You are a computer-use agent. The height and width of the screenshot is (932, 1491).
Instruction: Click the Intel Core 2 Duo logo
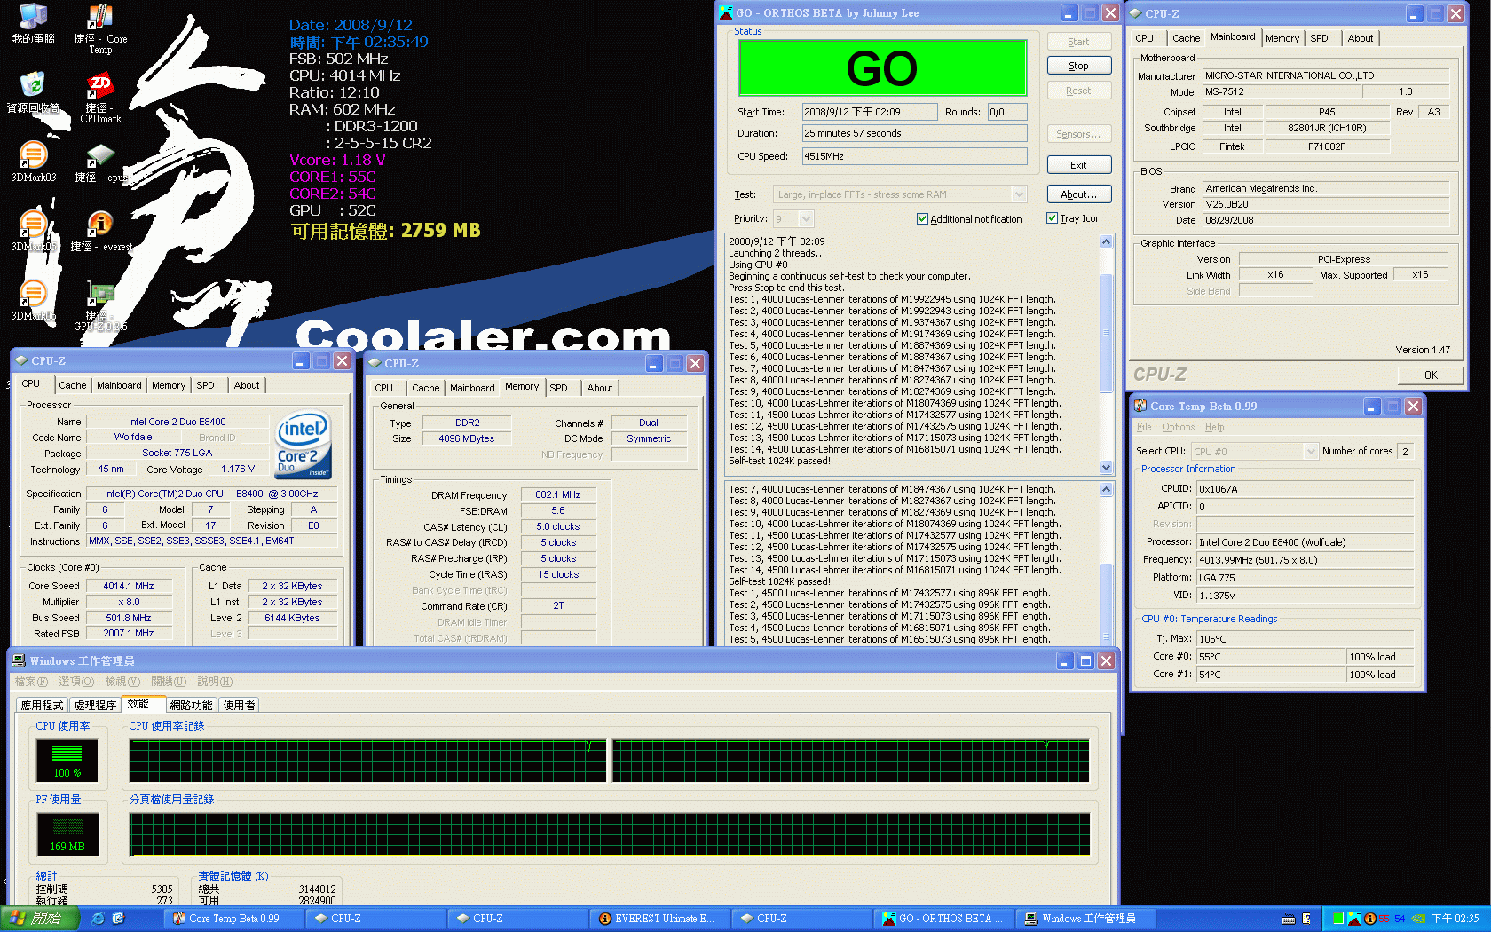304,444
